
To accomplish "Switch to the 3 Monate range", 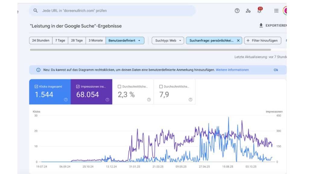I will (96, 40).
